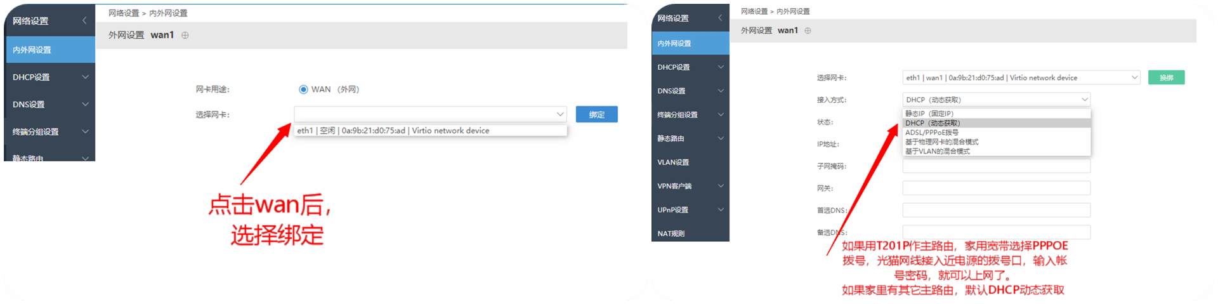Open the empty 选择网卡 dropdown next to 绑定
The image size is (1218, 304).
point(429,114)
